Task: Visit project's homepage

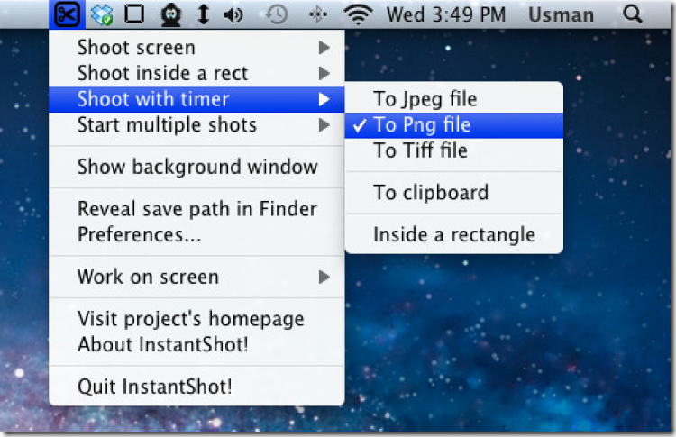Action: tap(190, 319)
